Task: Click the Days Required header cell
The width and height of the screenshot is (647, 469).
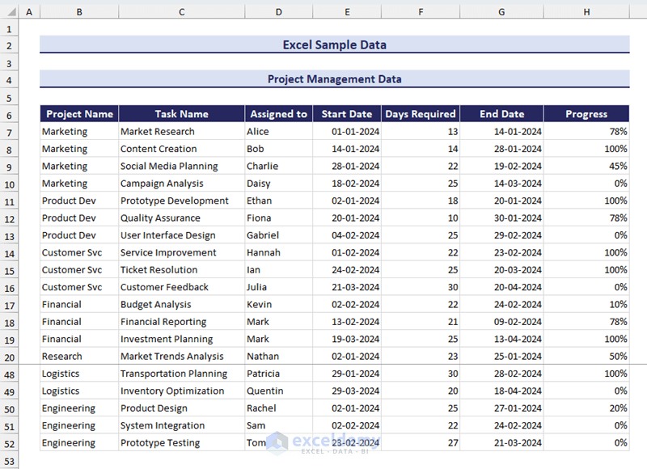Action: tap(421, 114)
